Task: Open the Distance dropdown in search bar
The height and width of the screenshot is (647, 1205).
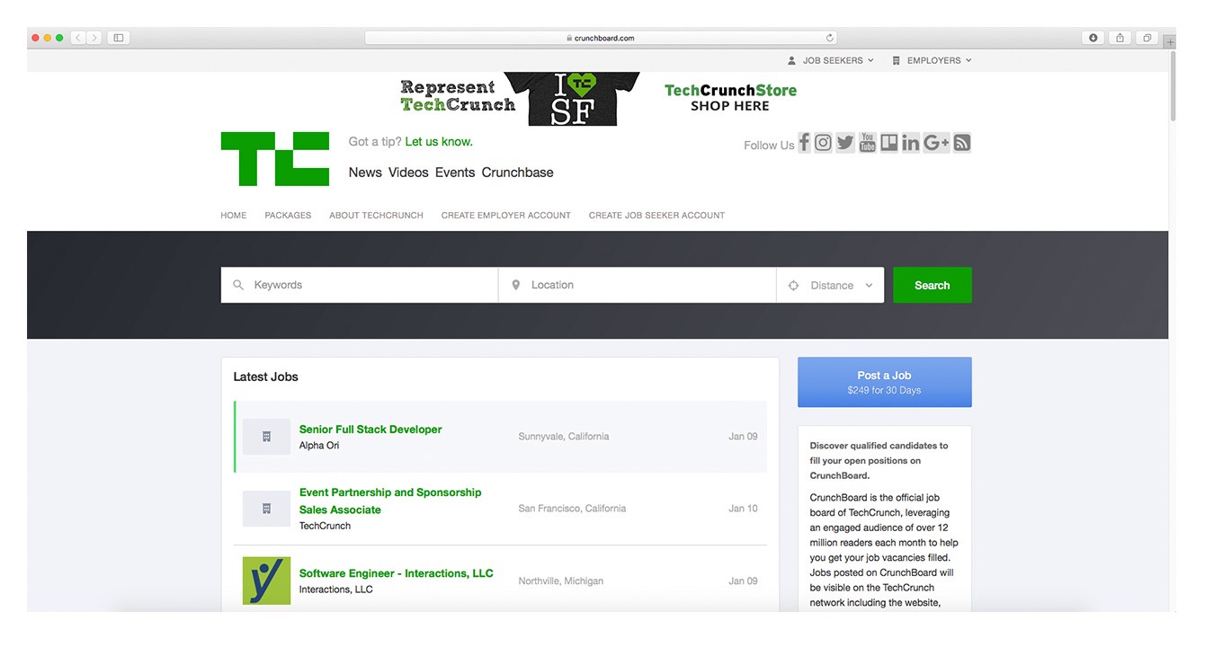Action: click(831, 285)
